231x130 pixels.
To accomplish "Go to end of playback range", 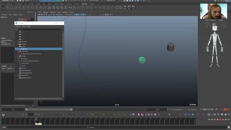I will click(228, 120).
